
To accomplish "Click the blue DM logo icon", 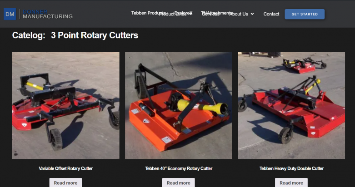I will click(x=10, y=14).
